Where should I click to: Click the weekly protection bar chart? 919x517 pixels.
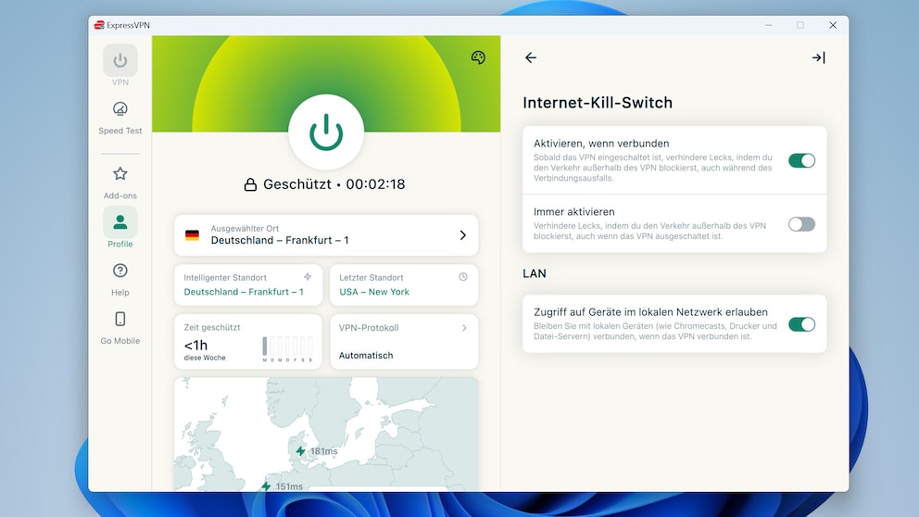[287, 348]
